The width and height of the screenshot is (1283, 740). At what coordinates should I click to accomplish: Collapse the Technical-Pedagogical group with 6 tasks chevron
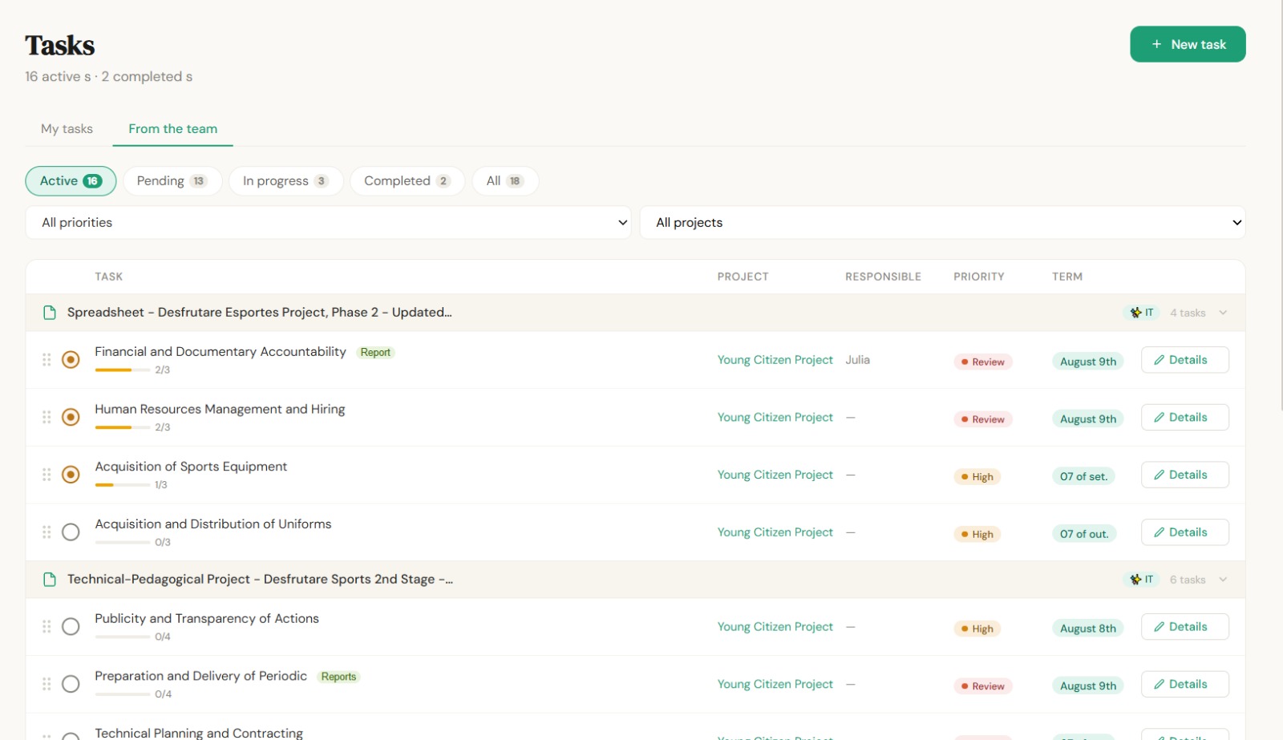tap(1223, 580)
